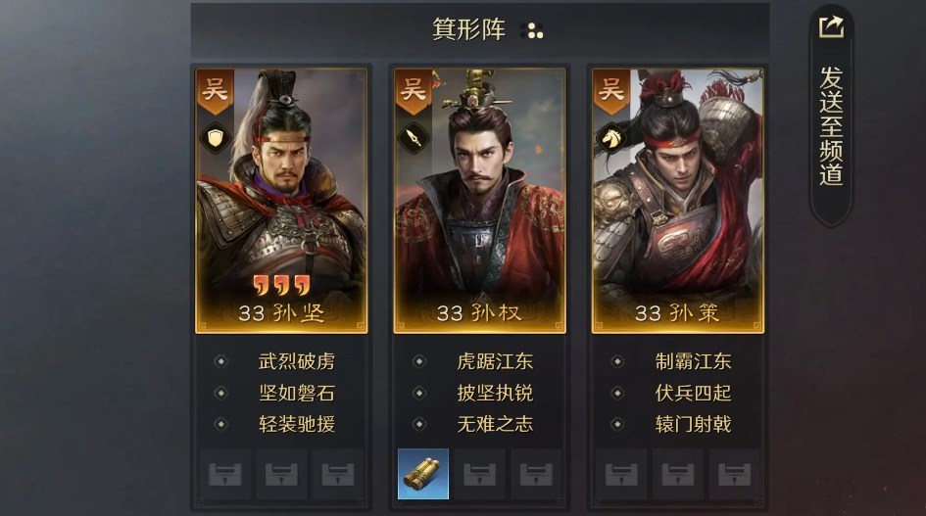The width and height of the screenshot is (926, 516).
Task: Click the spear troop icon on 孙权's card
Action: 414,138
